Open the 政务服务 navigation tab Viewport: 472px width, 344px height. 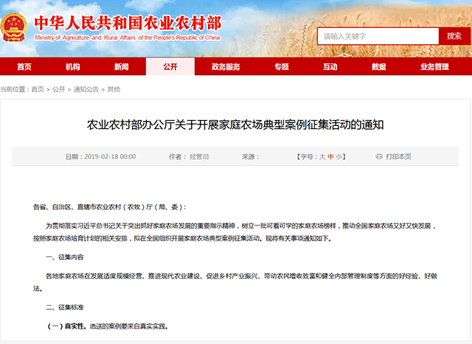pos(226,66)
